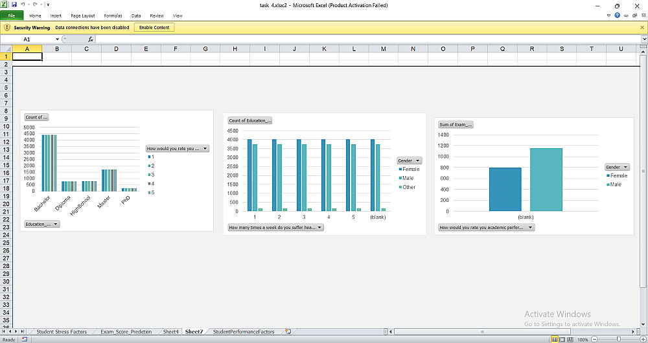Click the first-sheet navigation arrow
Image resolution: width=648 pixels, height=343 pixels.
point(4,331)
